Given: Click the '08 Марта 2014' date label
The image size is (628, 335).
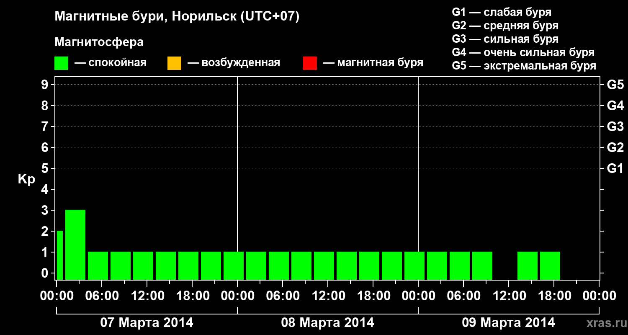Looking at the screenshot, I should (327, 323).
